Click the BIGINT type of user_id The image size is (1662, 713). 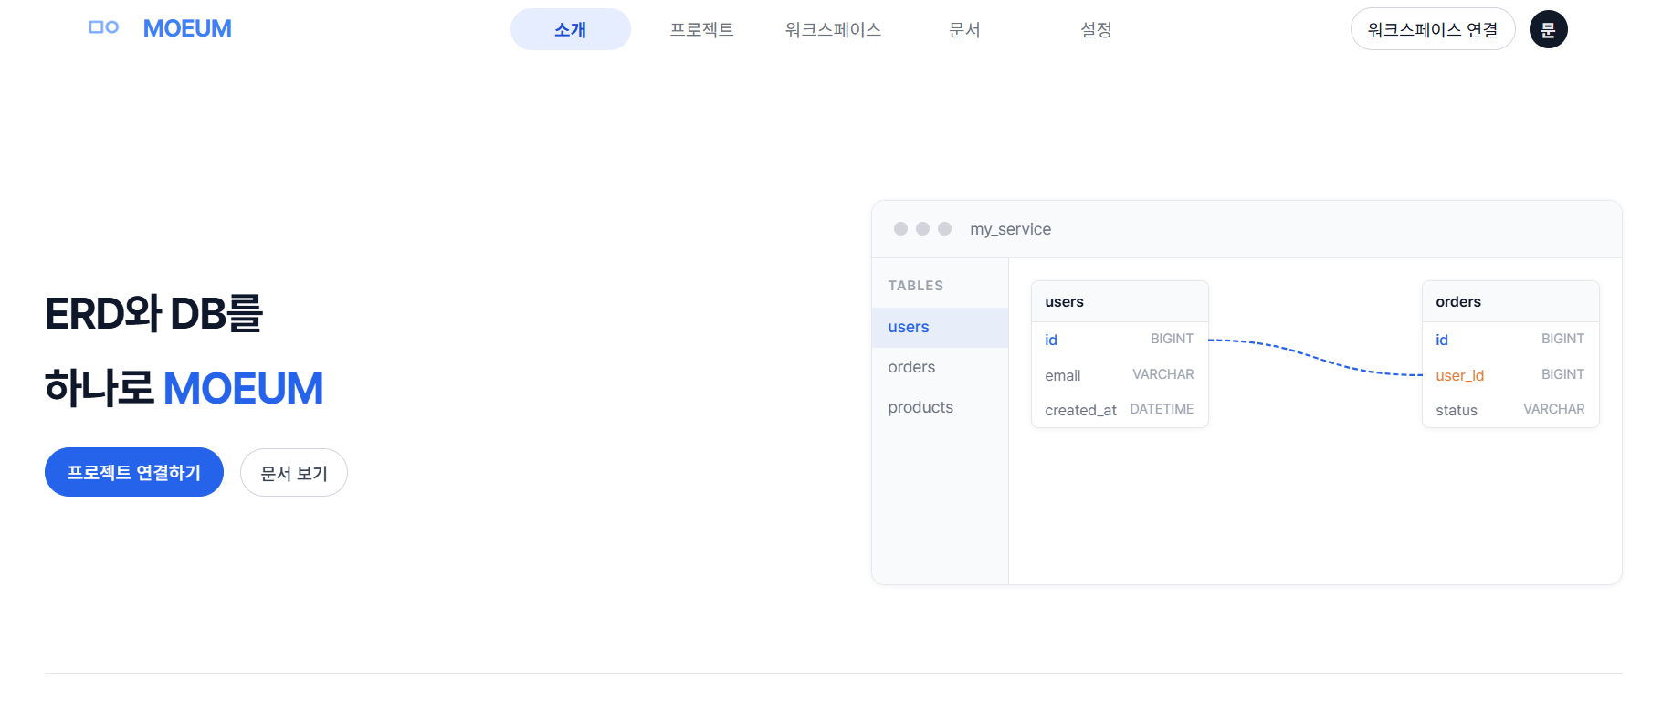1563,374
